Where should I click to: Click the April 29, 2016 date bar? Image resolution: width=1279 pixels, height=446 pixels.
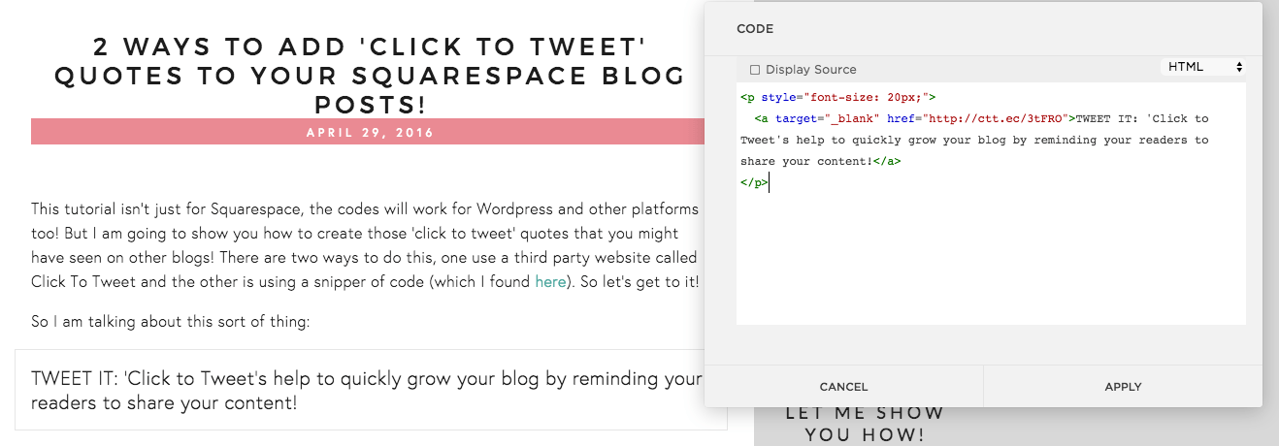click(x=370, y=132)
